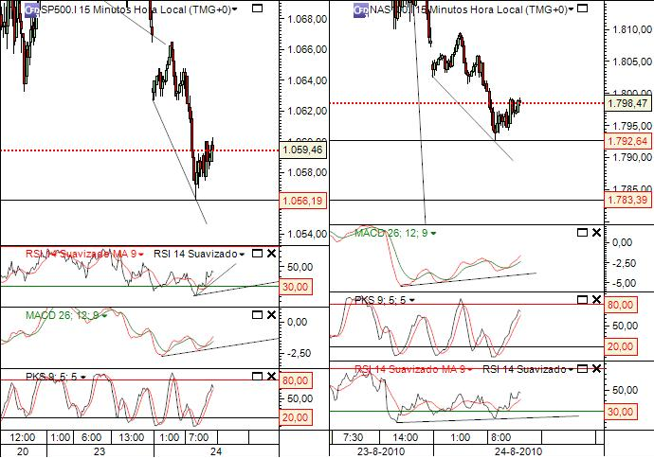Image resolution: width=654 pixels, height=459 pixels.
Task: Click the 12:00 time label on SP500 axis
Action: click(23, 438)
